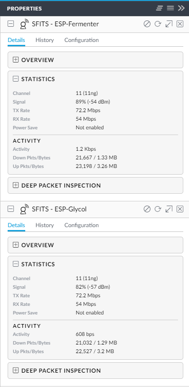Click the Properties list view icon
Viewport: 189px width, 387px height.
click(x=170, y=8)
